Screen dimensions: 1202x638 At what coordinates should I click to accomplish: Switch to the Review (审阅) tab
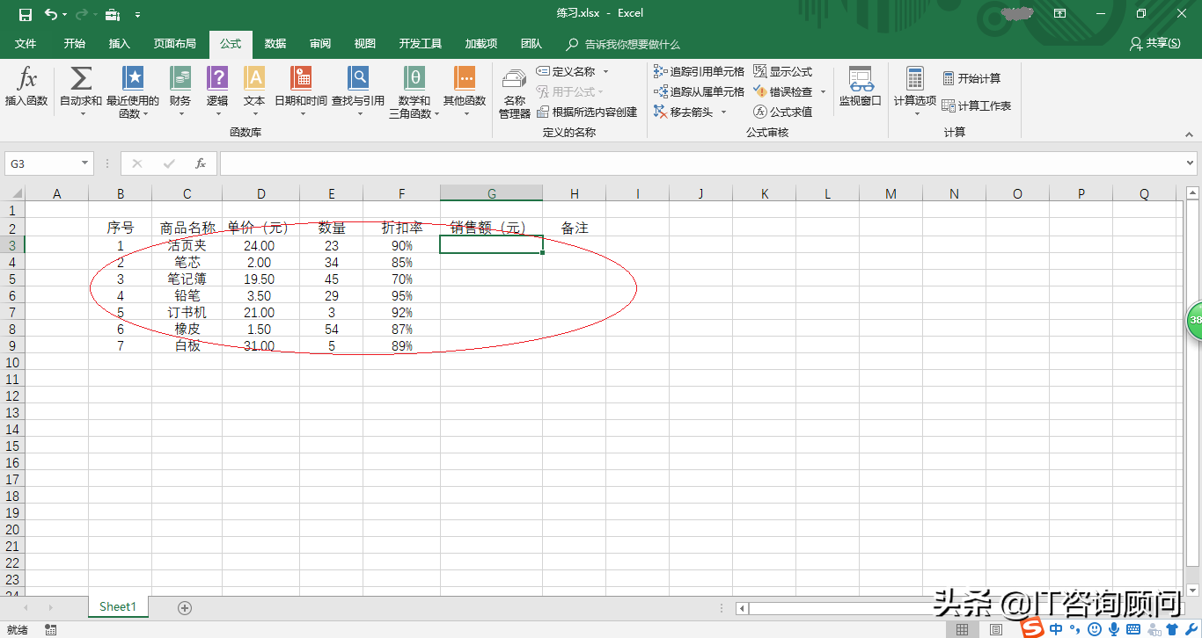point(320,44)
